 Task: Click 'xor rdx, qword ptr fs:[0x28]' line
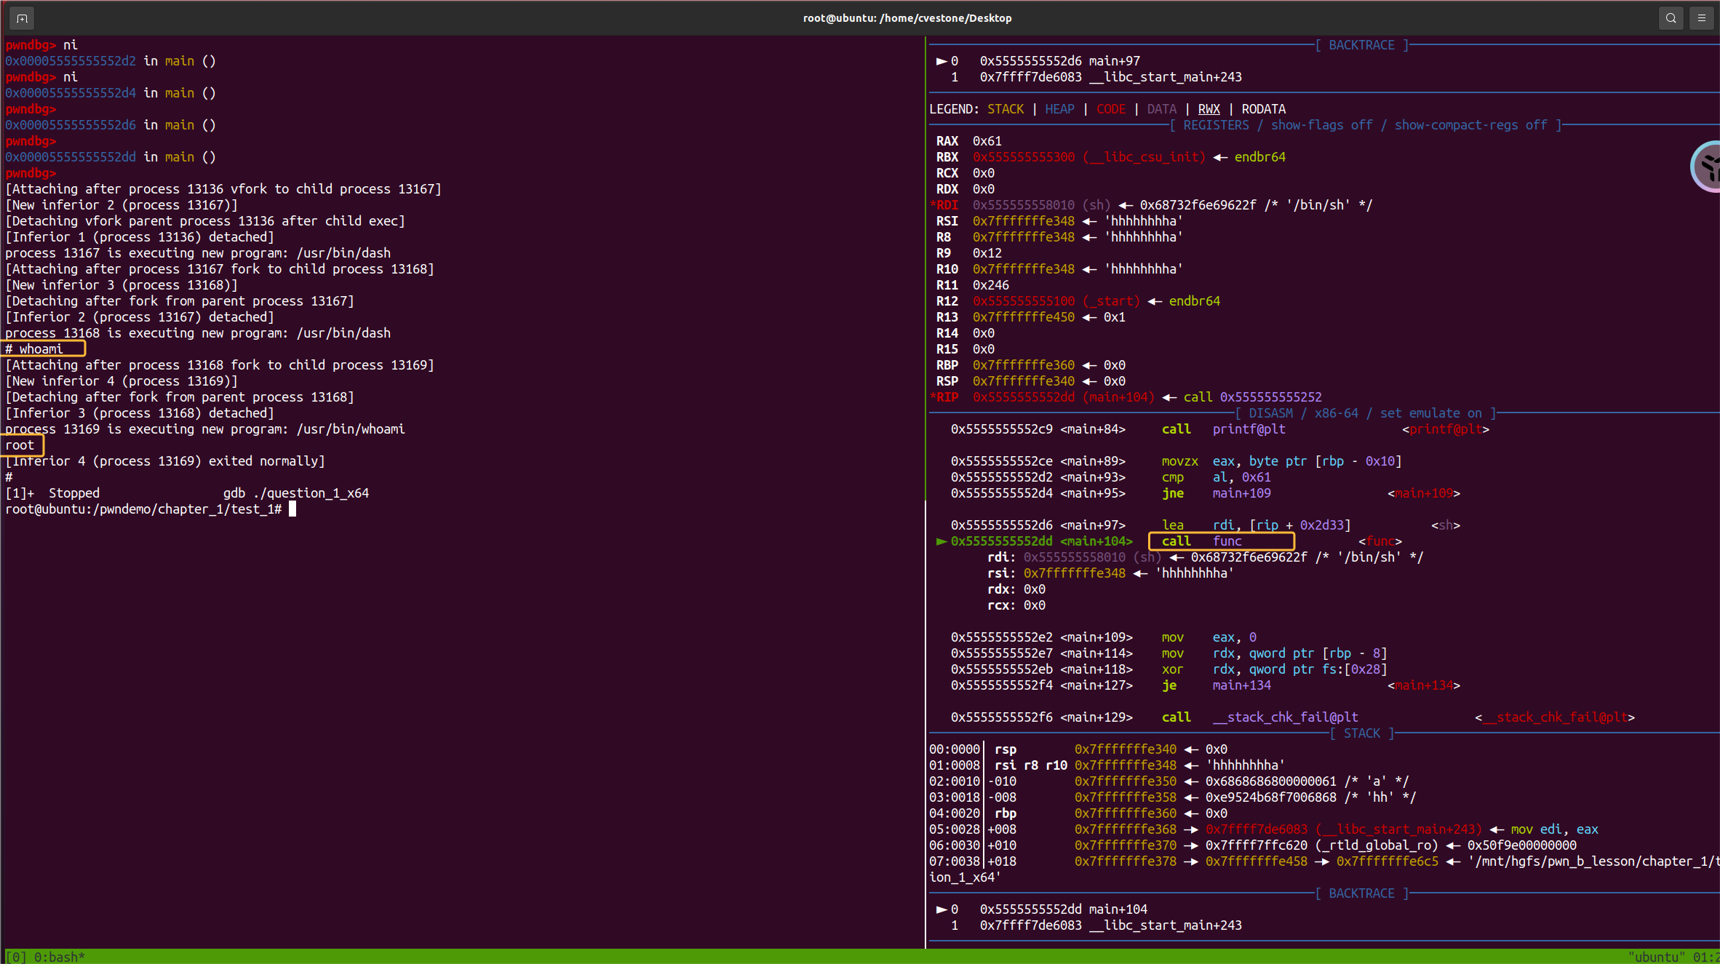click(x=1168, y=669)
